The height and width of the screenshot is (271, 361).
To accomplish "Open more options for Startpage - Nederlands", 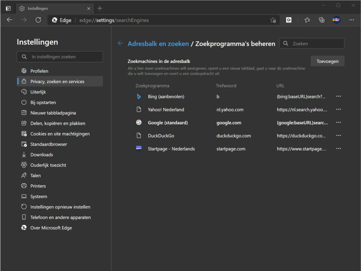I will click(338, 149).
